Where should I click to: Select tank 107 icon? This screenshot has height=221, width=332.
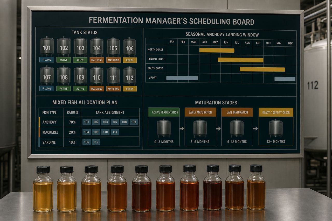coord(47,76)
